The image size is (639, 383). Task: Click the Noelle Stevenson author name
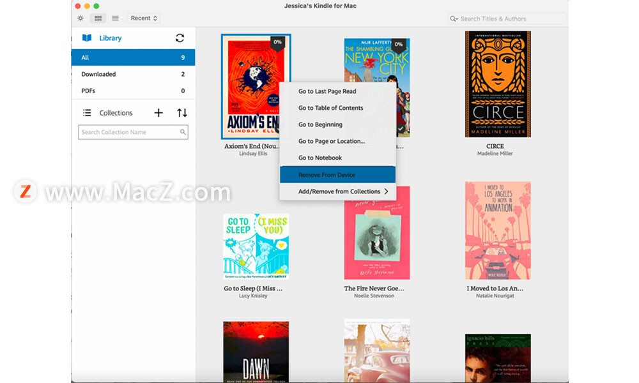click(374, 296)
